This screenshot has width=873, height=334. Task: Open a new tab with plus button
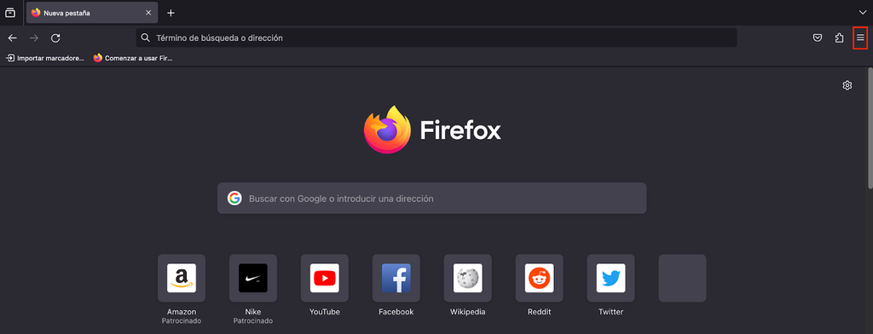[171, 13]
